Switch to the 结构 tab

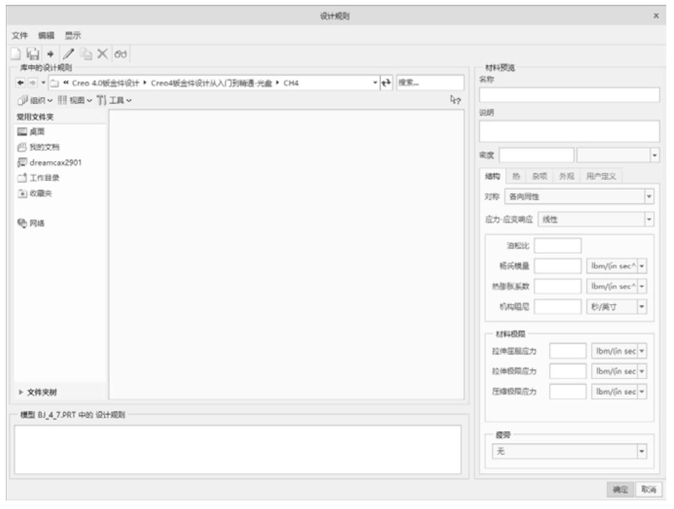tap(492, 176)
